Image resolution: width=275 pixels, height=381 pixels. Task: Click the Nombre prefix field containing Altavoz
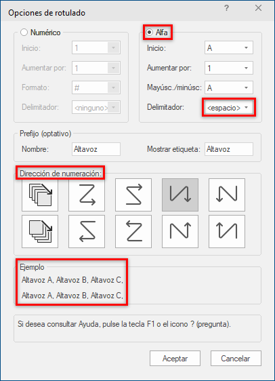coord(96,149)
